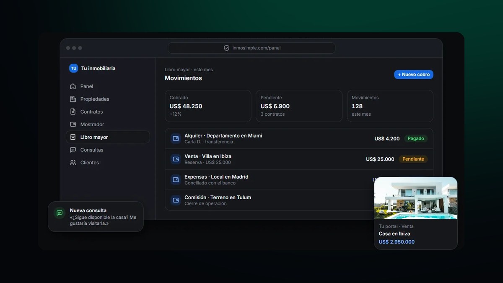Go to Contratos in the sidebar
This screenshot has width=503, height=283.
click(x=108, y=112)
